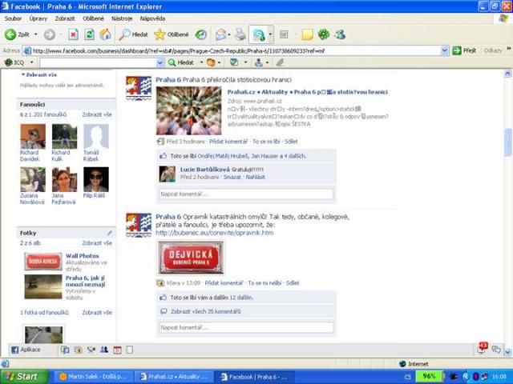Open the Wall Photos album thumbnail
This screenshot has height=384, width=513.
point(43,262)
